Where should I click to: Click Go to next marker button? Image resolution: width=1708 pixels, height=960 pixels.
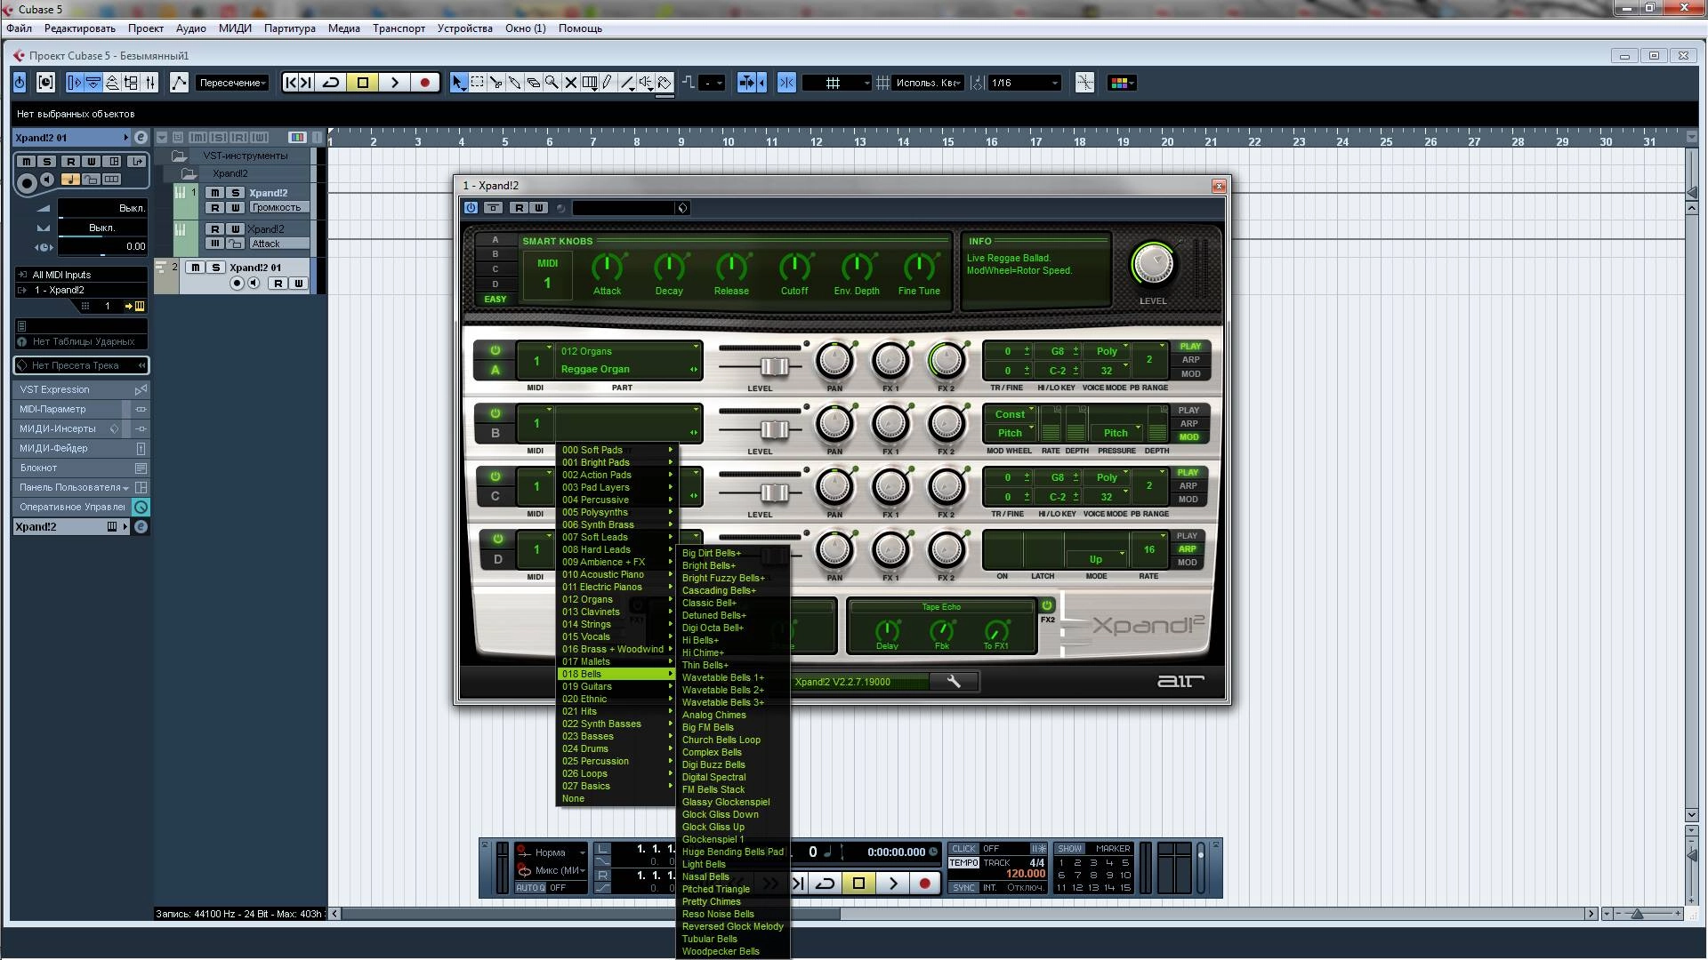tap(306, 83)
